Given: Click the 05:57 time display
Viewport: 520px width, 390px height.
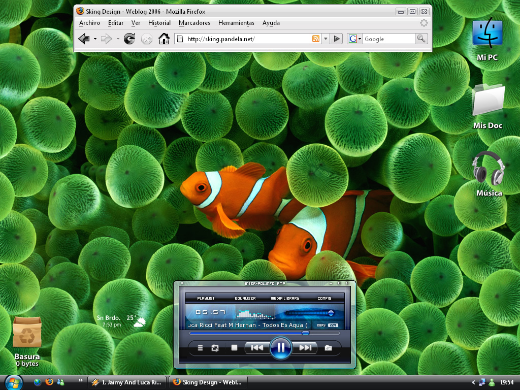Looking at the screenshot, I should 210,312.
